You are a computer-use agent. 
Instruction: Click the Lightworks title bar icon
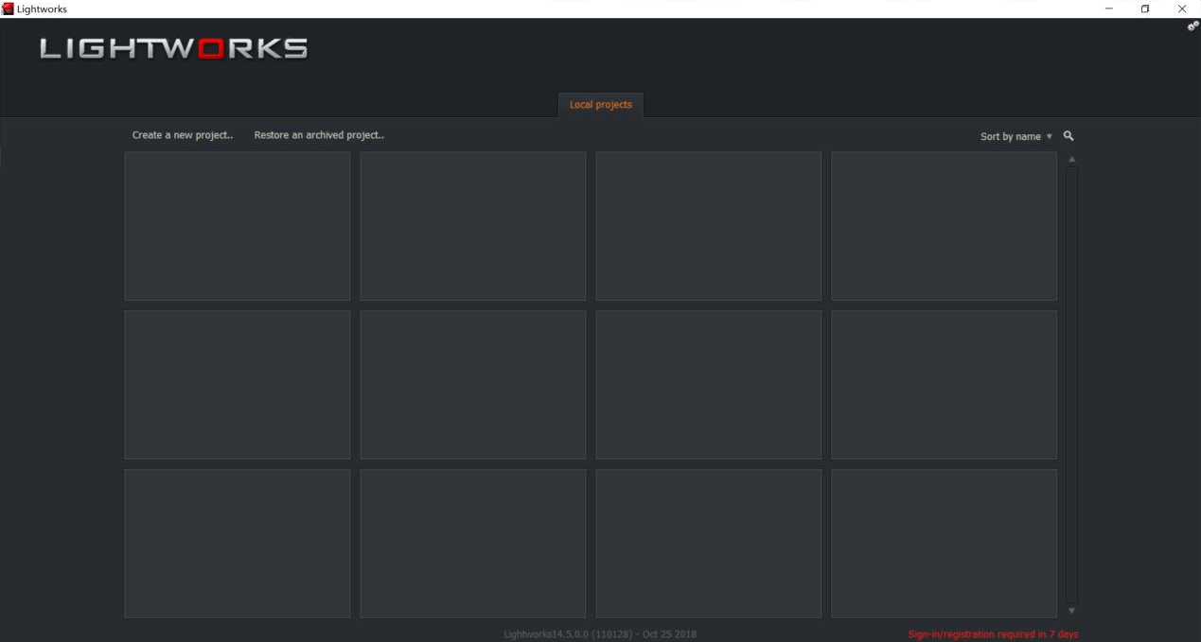pos(8,9)
